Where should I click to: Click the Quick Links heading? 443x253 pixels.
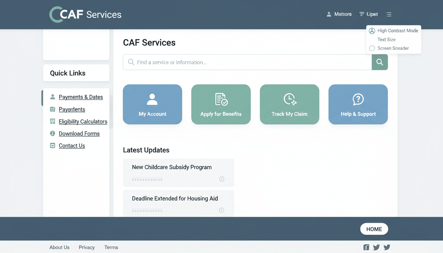68,73
